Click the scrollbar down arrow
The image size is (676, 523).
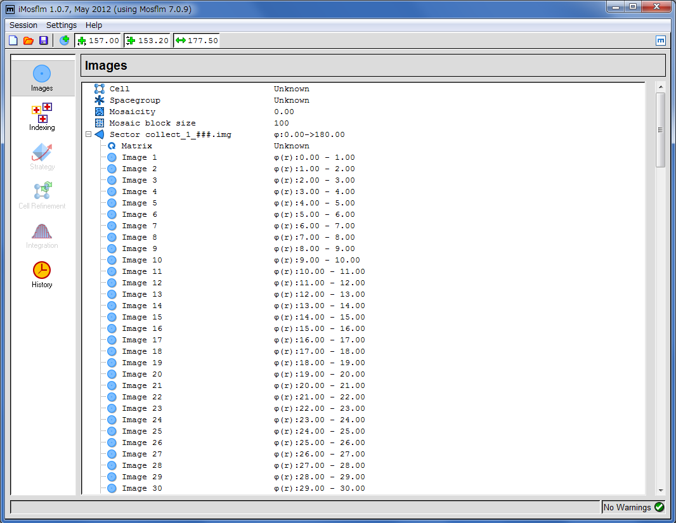point(660,490)
